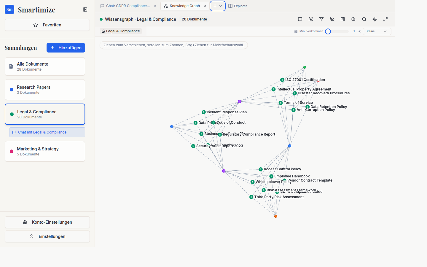Select the Security Audit Report 2023 node
427x267 pixels.
(193, 146)
